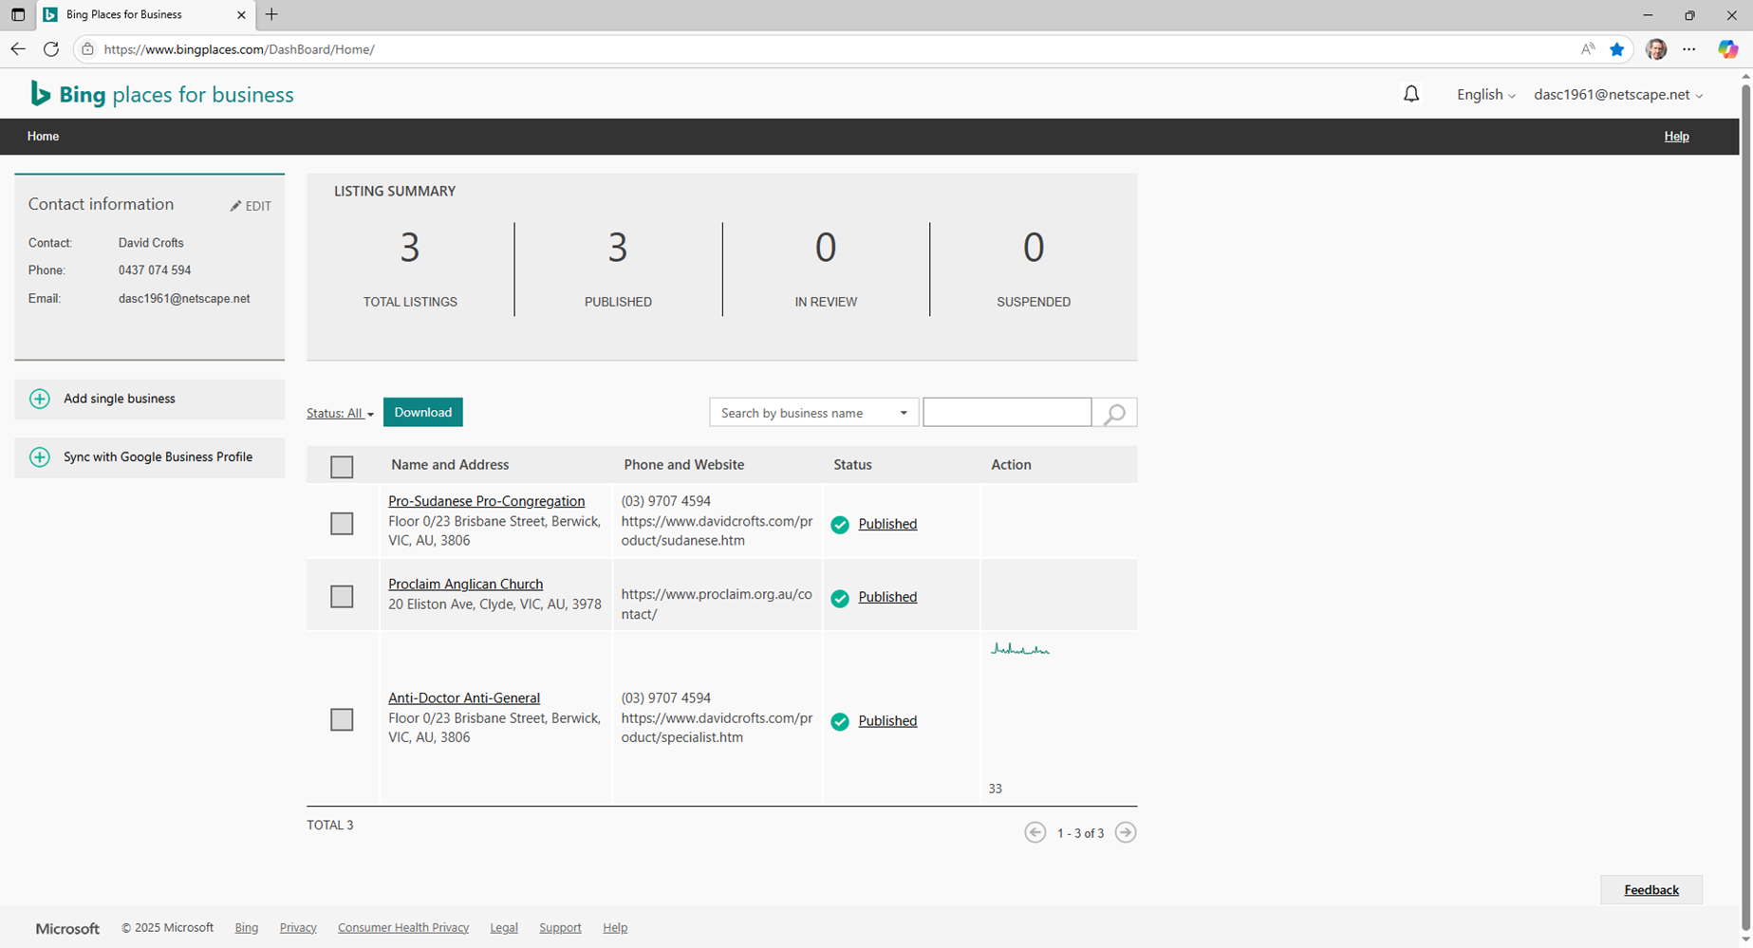This screenshot has width=1753, height=948.
Task: Select the Pro-Sudanese Pro-Congregation checkbox
Action: pos(342,524)
